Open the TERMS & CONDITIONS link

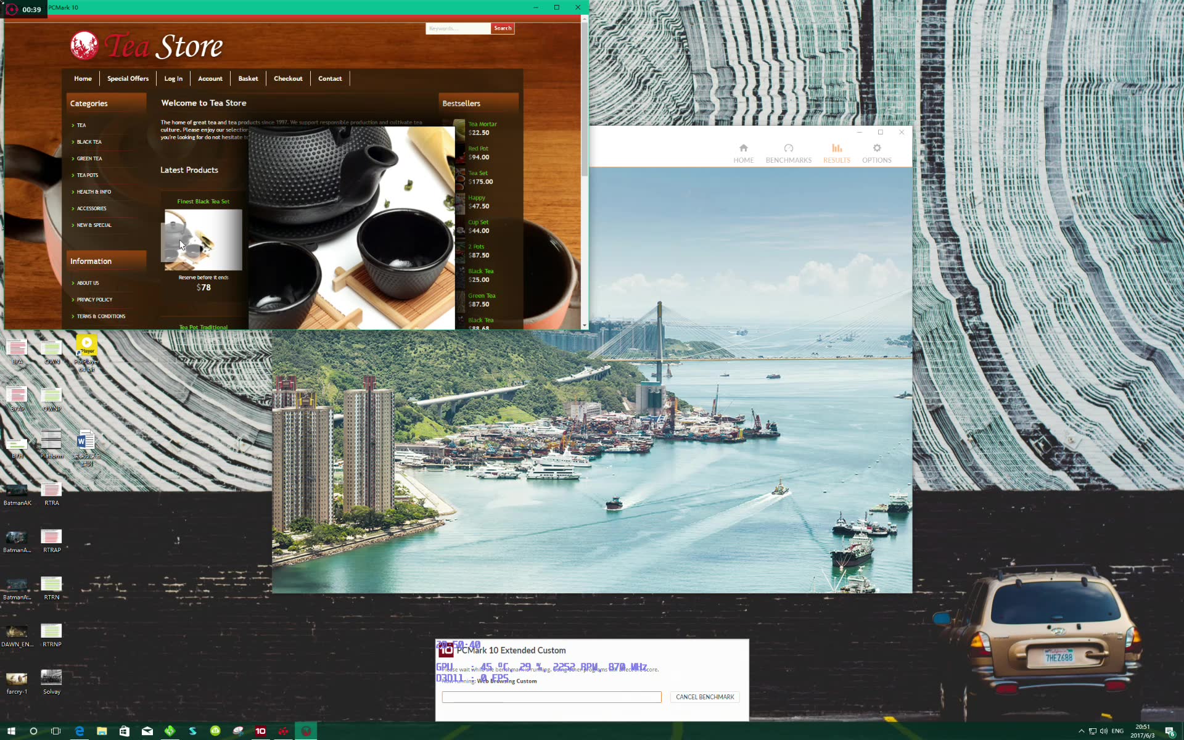(x=101, y=316)
